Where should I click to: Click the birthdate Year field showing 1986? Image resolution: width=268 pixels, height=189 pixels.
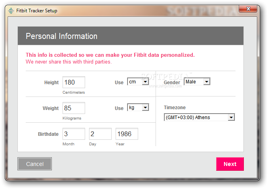[127, 134]
